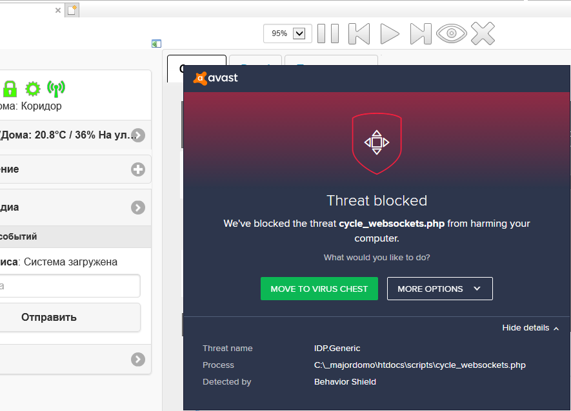
Task: Click the cycle_websockets.php process path
Action: [x=419, y=365]
